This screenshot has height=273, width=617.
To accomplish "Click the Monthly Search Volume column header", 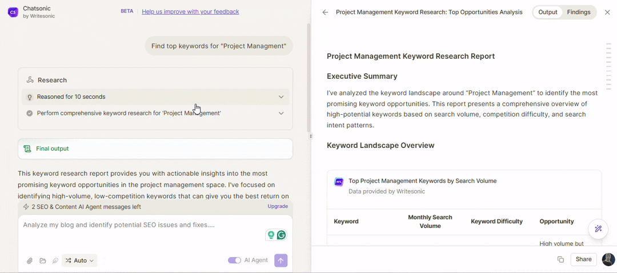I will pyautogui.click(x=430, y=222).
